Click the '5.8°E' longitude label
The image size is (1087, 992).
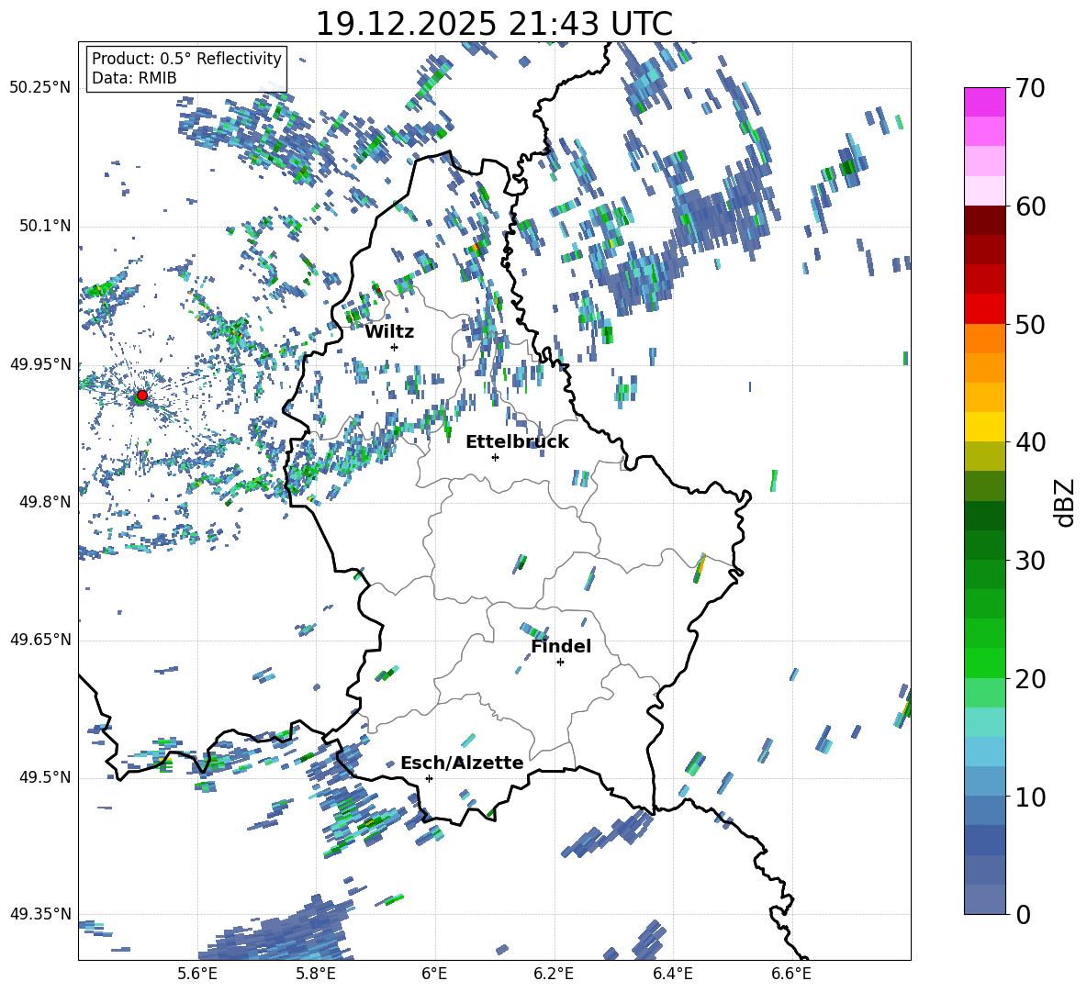[x=316, y=974]
